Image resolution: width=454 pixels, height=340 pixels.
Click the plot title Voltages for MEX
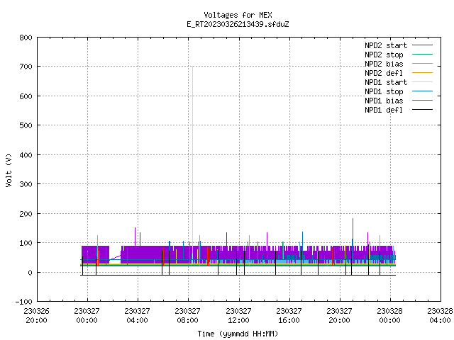238,15
